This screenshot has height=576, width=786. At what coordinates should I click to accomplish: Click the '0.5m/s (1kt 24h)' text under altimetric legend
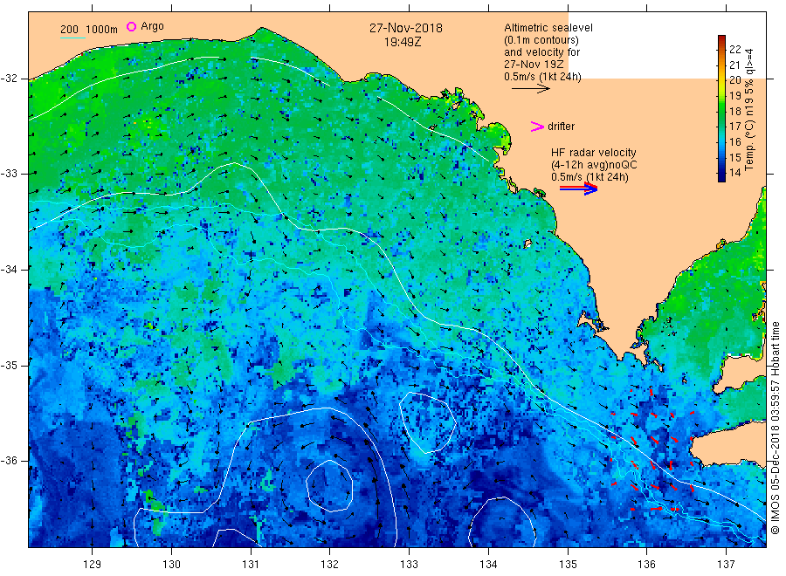click(542, 77)
